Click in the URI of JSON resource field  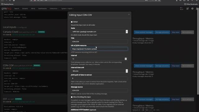click(99, 49)
